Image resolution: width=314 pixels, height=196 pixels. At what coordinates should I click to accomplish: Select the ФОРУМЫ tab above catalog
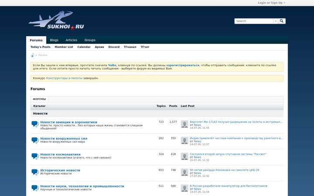pyautogui.click(x=39, y=99)
